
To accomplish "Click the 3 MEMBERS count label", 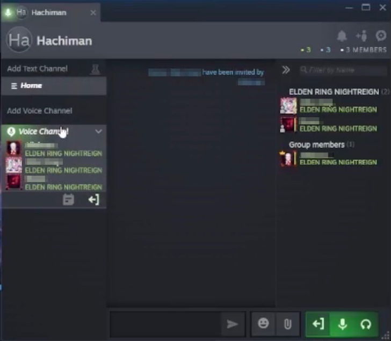I will (364, 50).
